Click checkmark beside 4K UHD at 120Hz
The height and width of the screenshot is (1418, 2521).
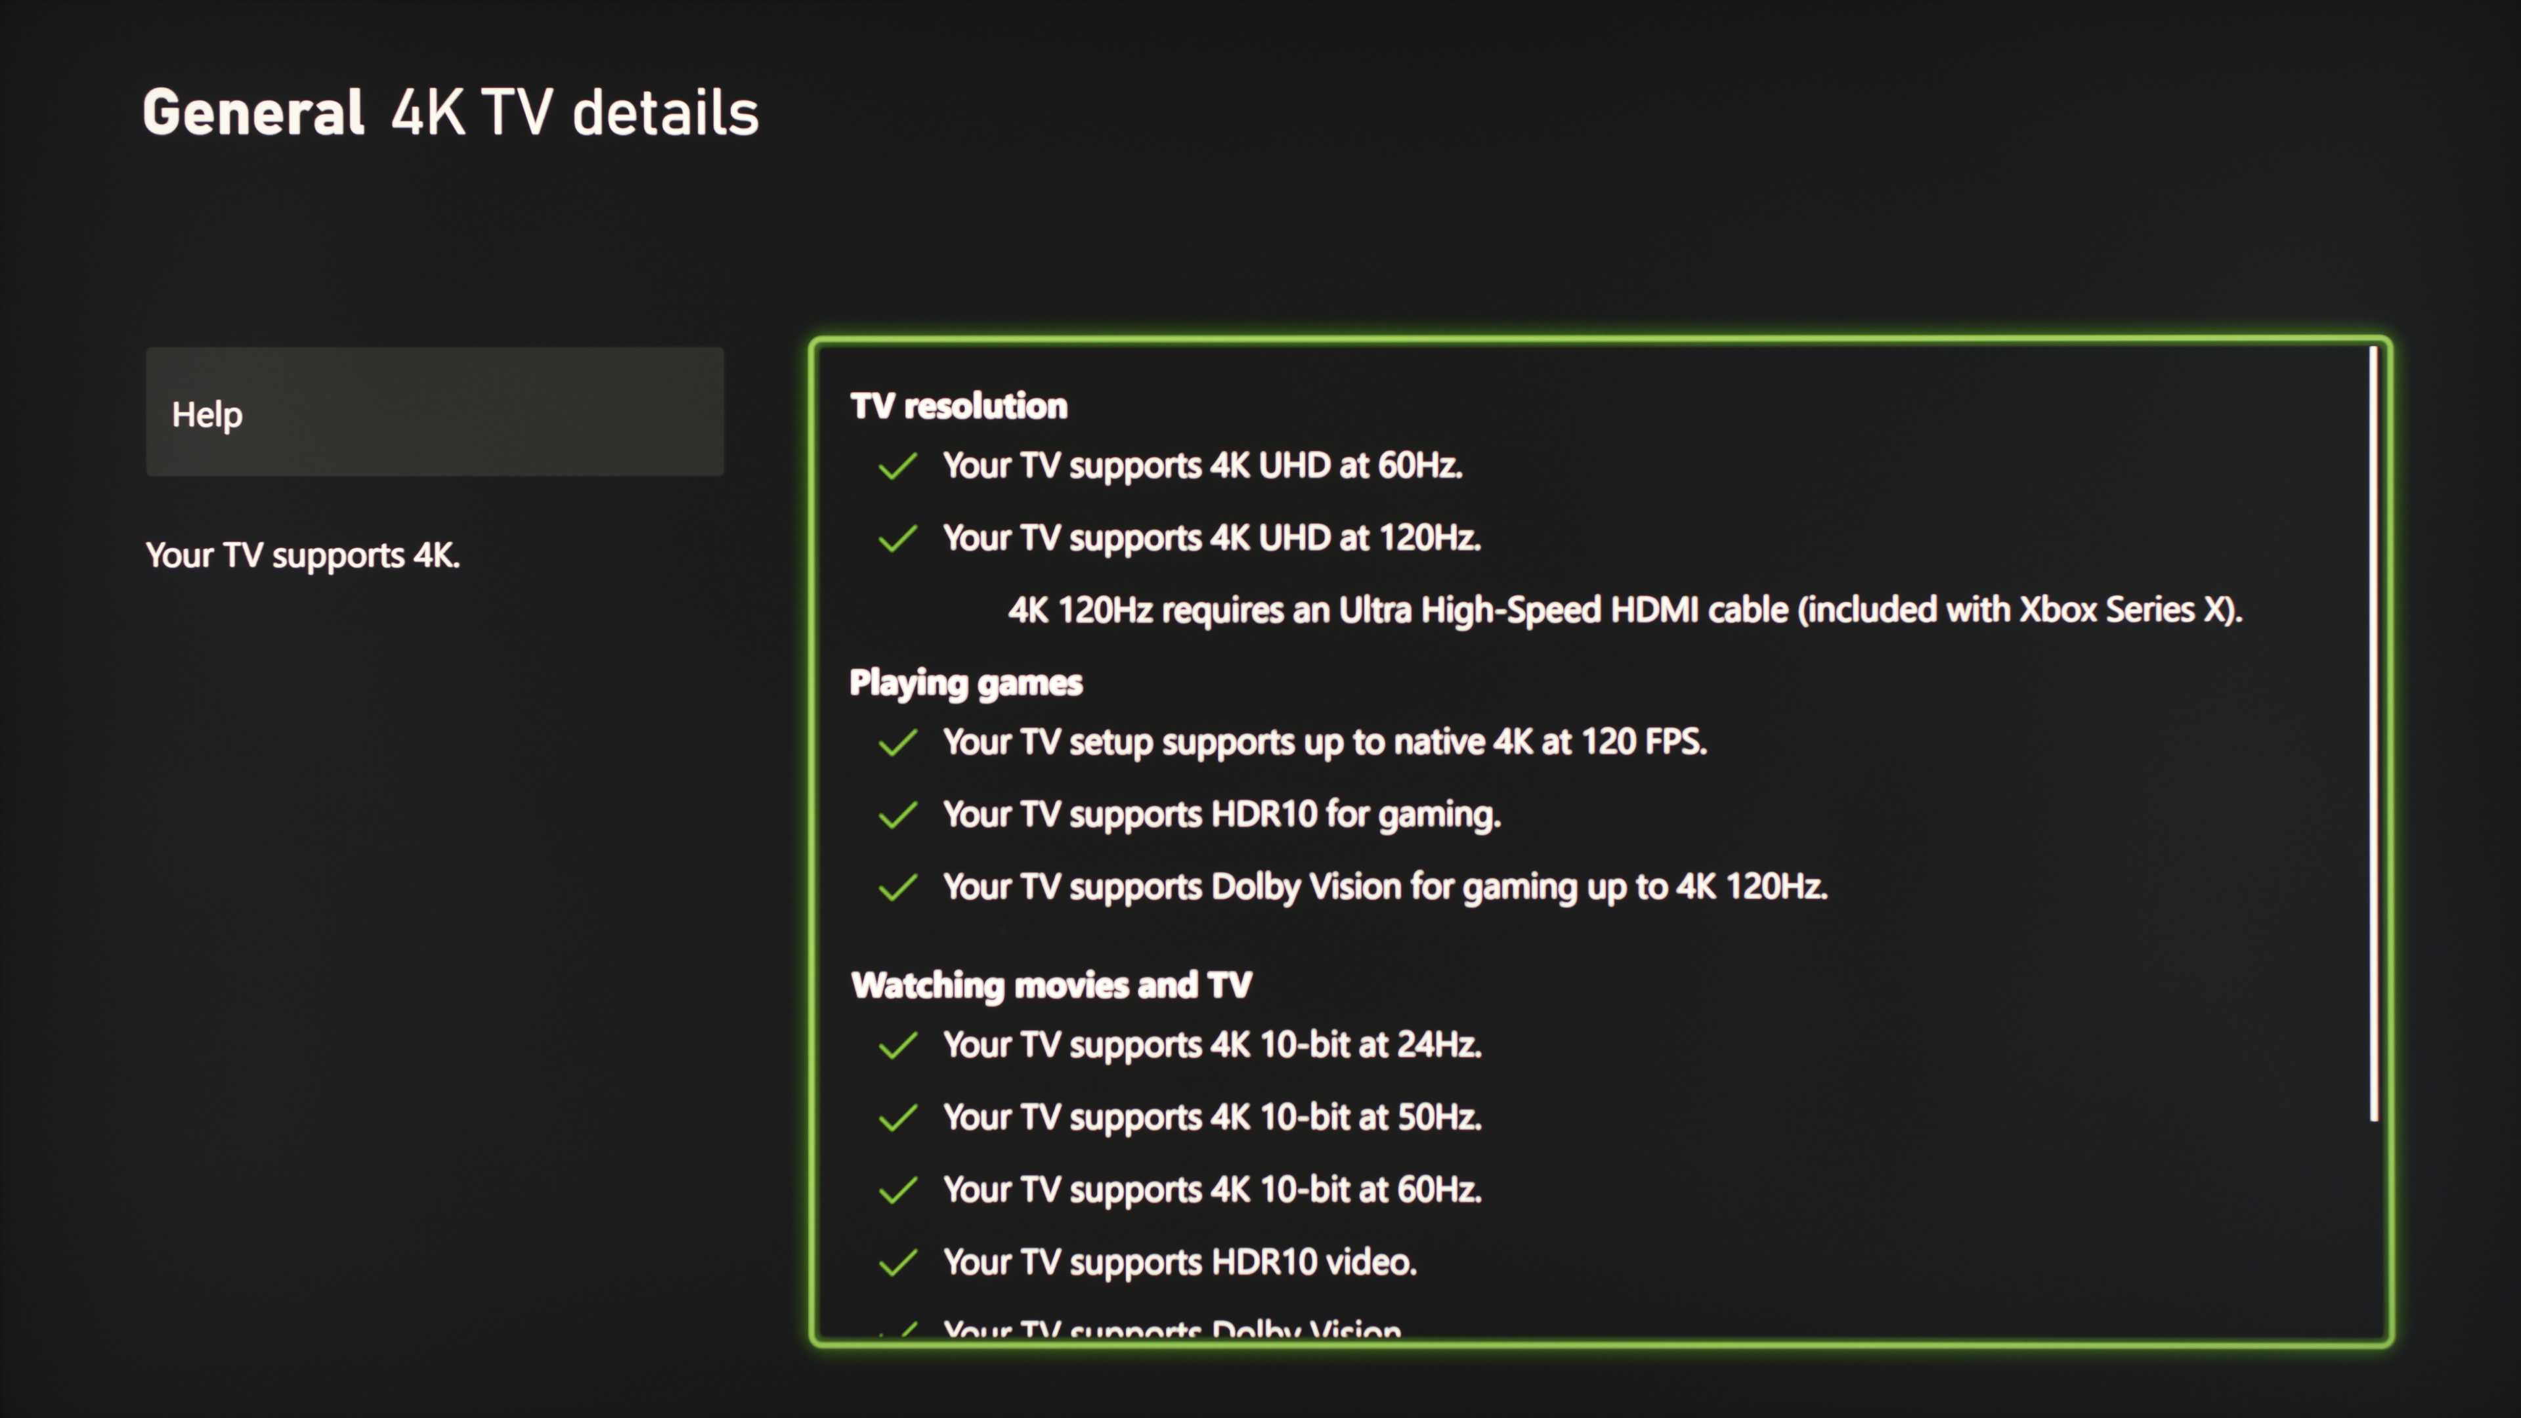point(897,538)
